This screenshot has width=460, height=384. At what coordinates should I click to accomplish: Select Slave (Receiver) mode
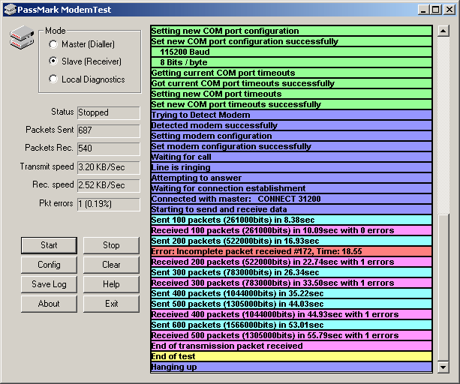(x=53, y=61)
